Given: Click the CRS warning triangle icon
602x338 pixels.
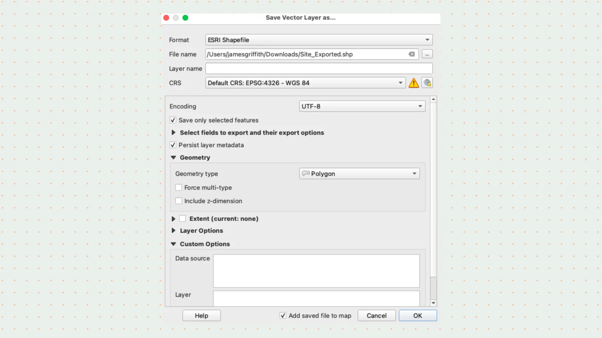Looking at the screenshot, I should tap(413, 83).
